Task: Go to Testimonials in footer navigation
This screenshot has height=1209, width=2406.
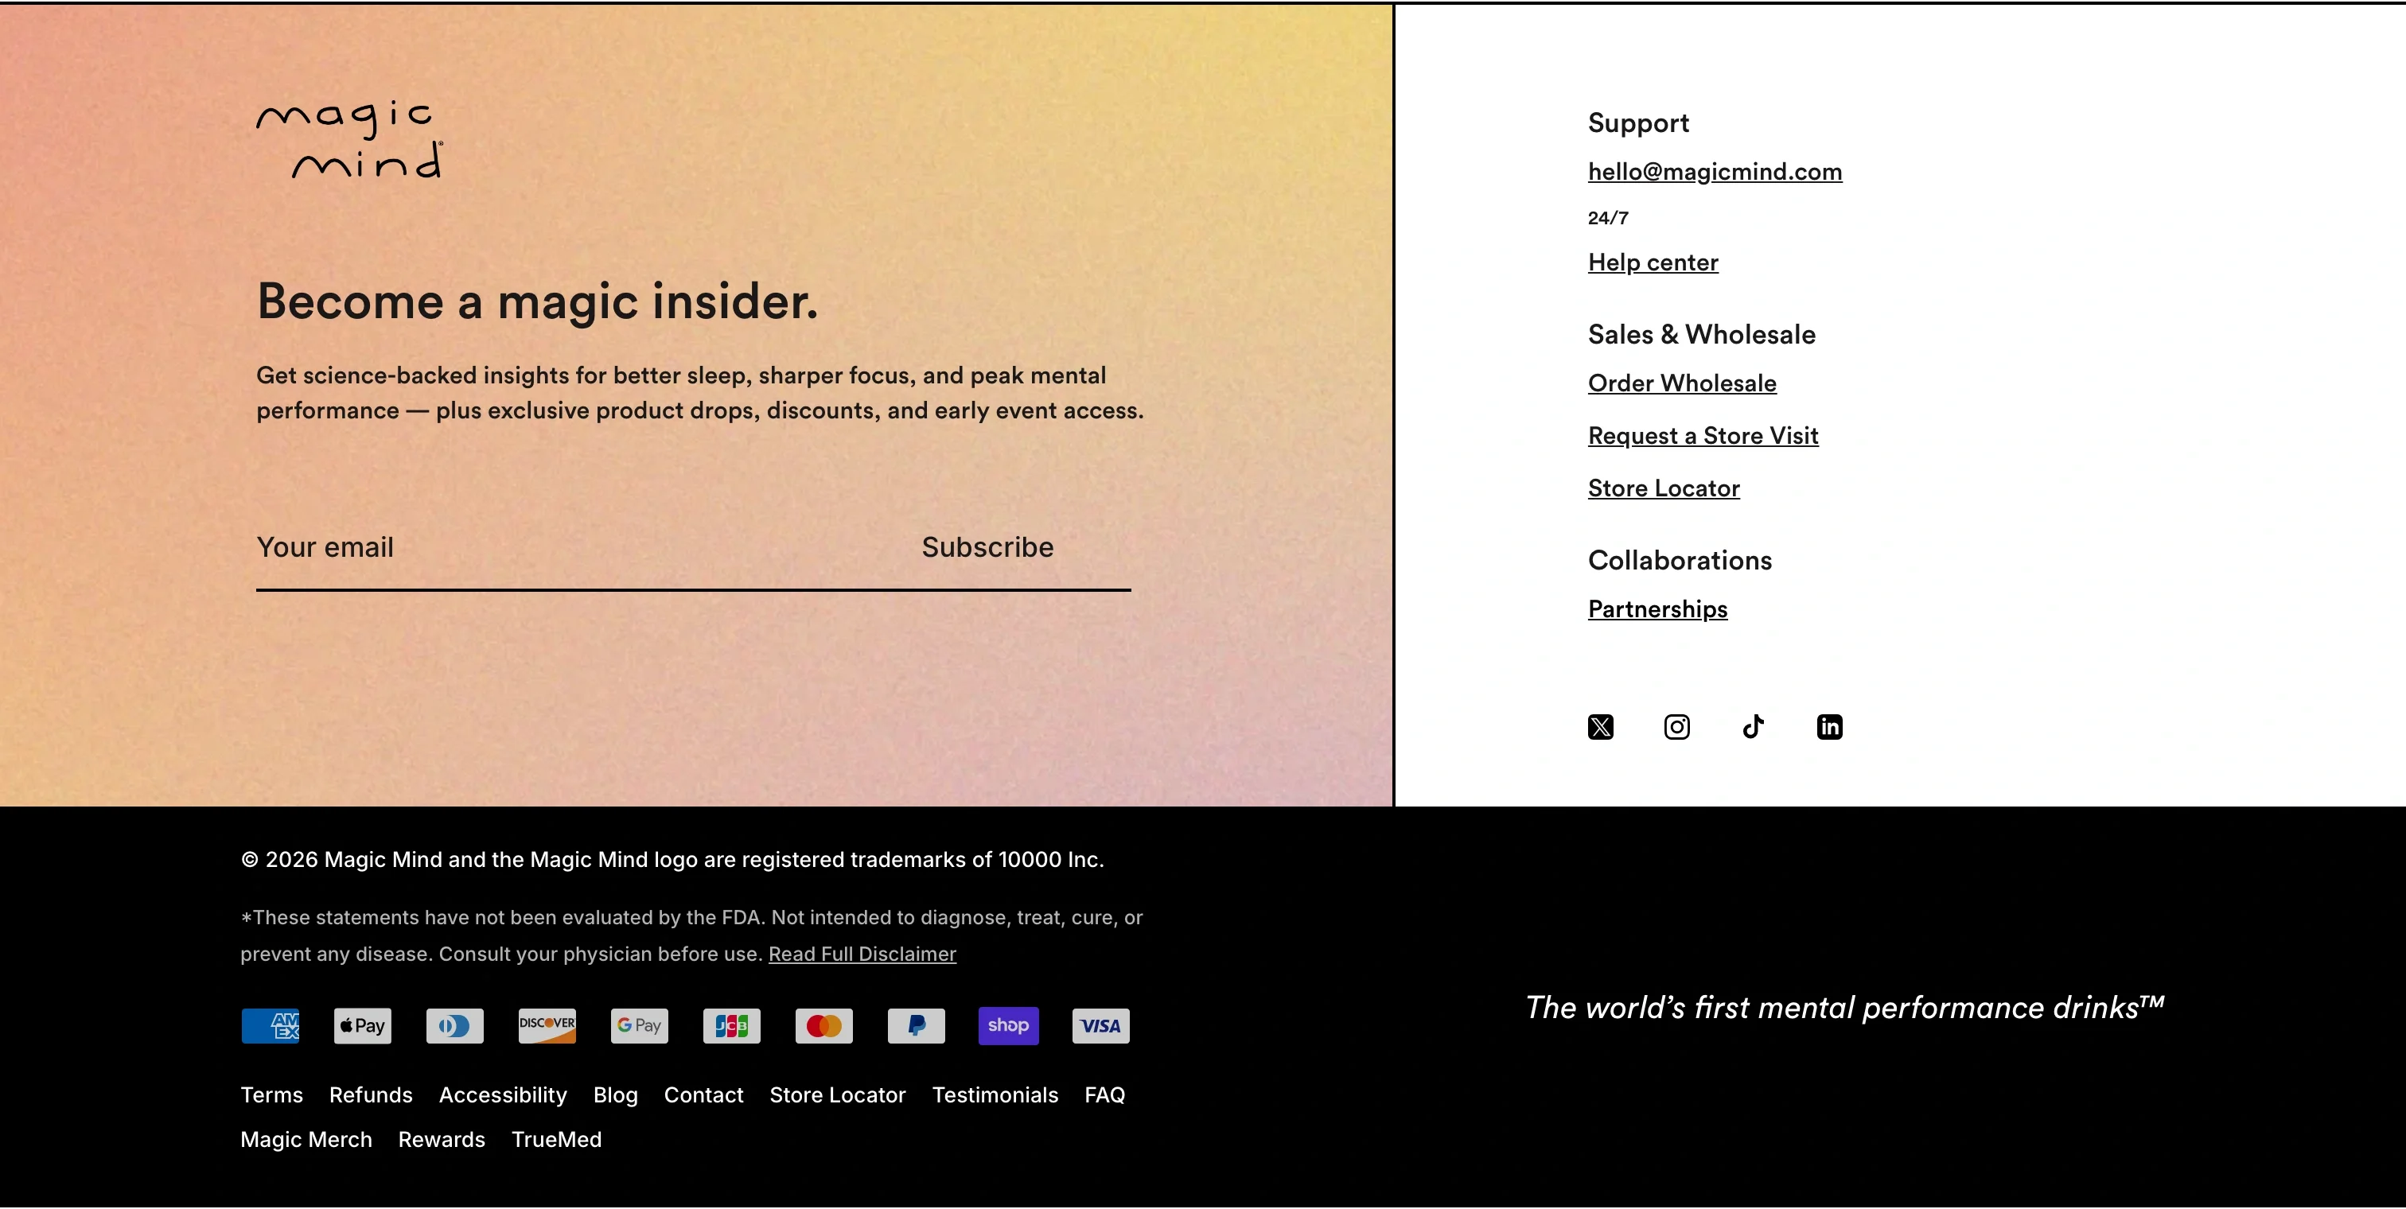Action: 995,1094
